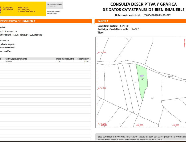Click parcel label 95 on map

[x=153, y=98]
